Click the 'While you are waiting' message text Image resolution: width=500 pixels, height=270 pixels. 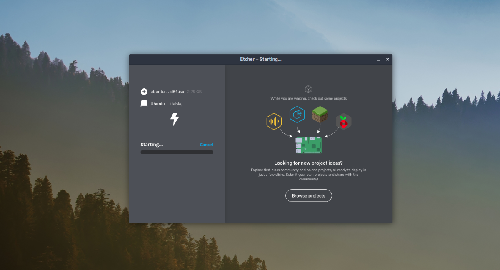[x=308, y=99]
